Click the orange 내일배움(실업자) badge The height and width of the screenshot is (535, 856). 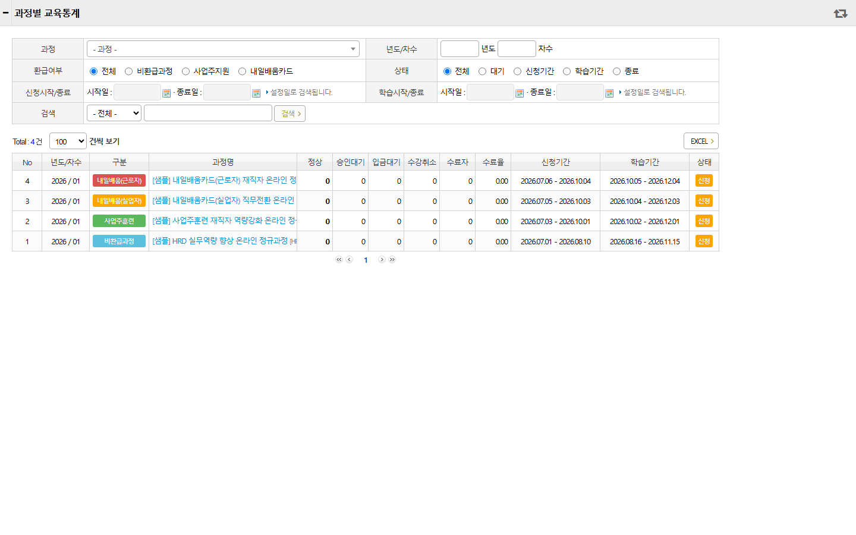pos(119,201)
